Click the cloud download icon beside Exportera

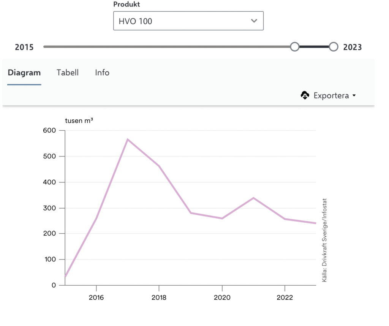305,95
